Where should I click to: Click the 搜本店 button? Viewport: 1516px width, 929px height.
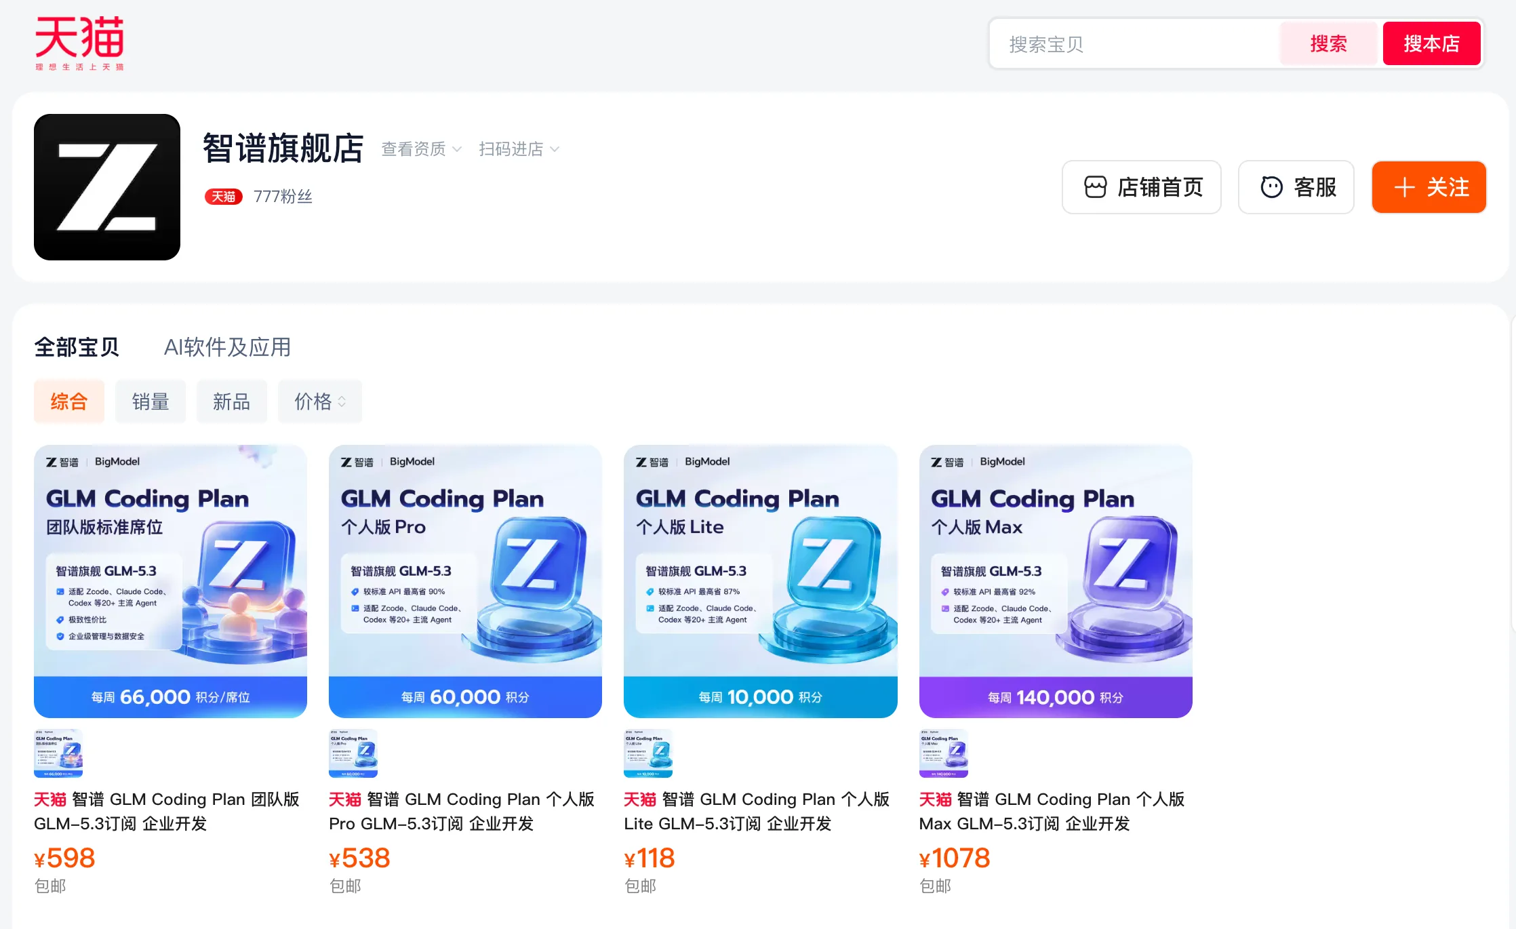(x=1432, y=43)
